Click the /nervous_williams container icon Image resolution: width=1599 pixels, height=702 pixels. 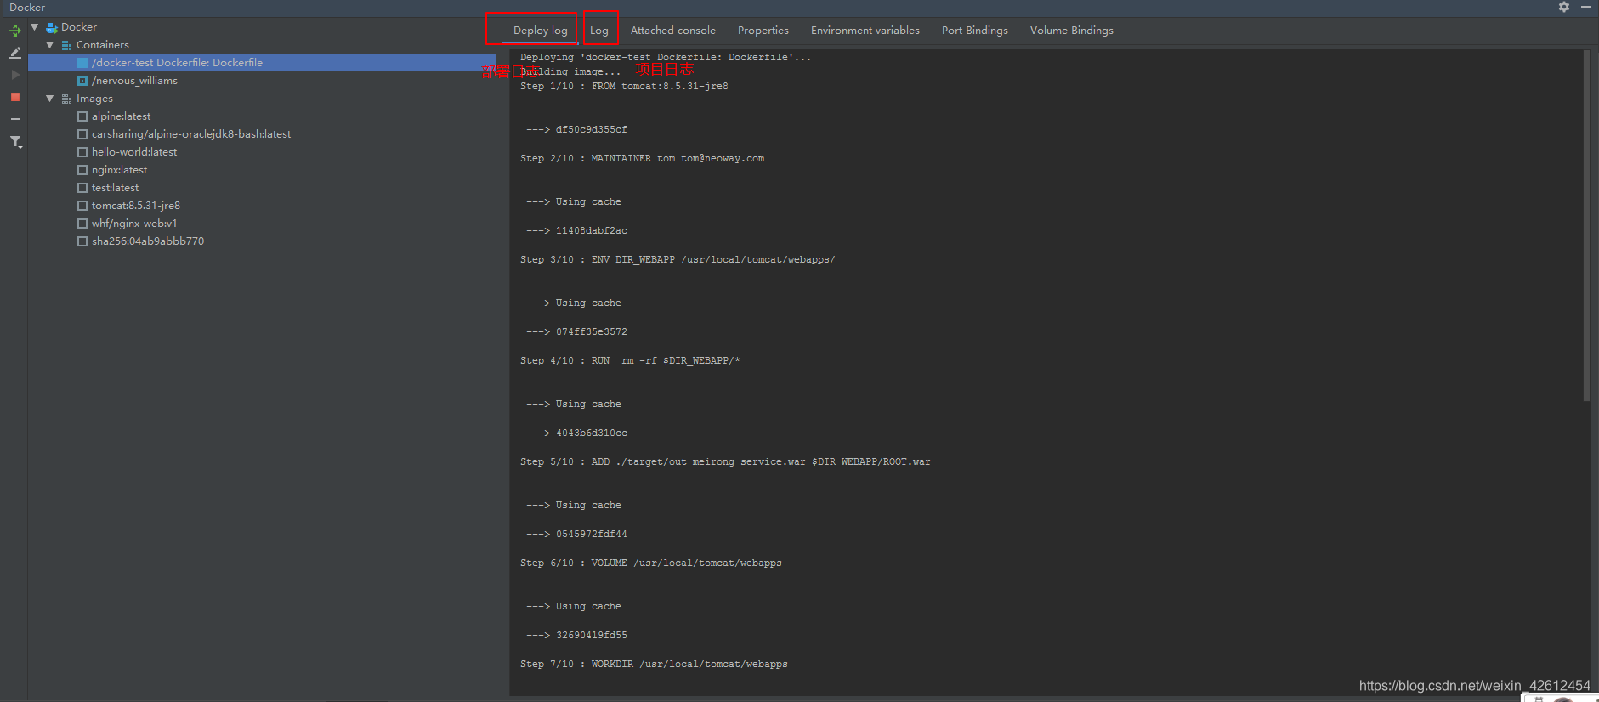82,81
